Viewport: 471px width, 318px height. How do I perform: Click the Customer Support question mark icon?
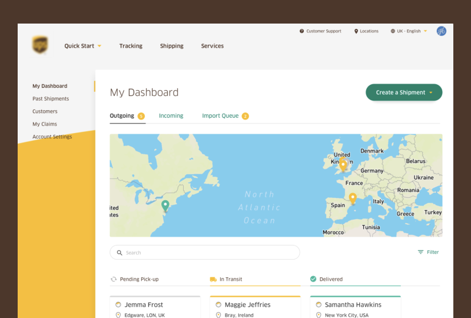301,31
